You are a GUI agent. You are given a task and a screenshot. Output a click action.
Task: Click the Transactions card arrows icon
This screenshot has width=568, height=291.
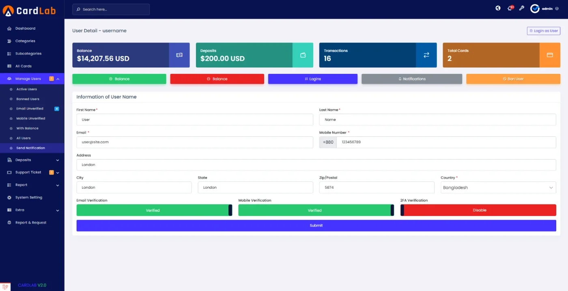coord(426,55)
